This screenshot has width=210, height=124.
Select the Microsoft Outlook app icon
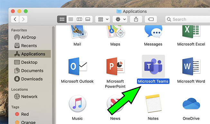click(78, 66)
